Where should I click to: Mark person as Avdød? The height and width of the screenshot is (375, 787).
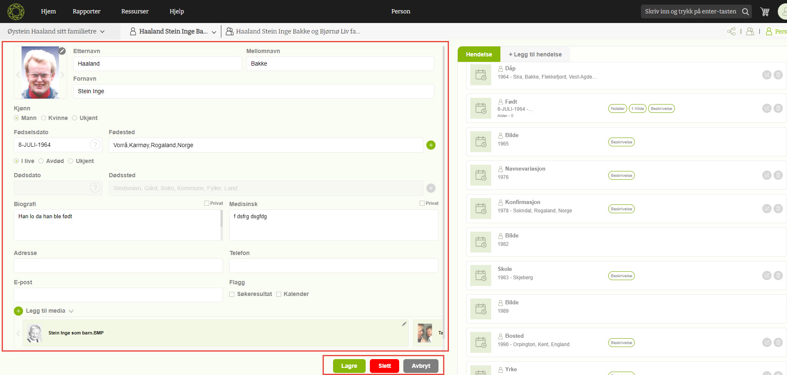(x=41, y=161)
